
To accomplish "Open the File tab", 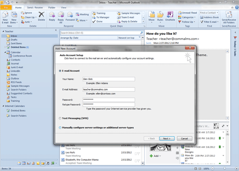I will pyautogui.click(x=6, y=7).
